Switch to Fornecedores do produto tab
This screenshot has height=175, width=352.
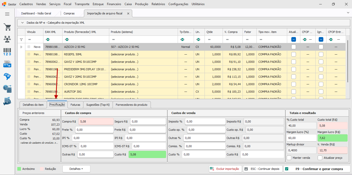point(131,105)
